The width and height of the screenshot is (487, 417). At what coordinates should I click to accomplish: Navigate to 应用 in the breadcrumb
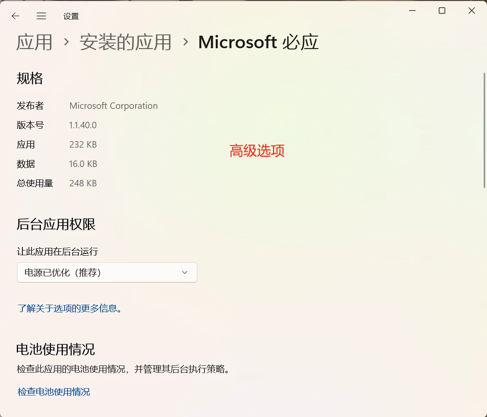(x=34, y=42)
